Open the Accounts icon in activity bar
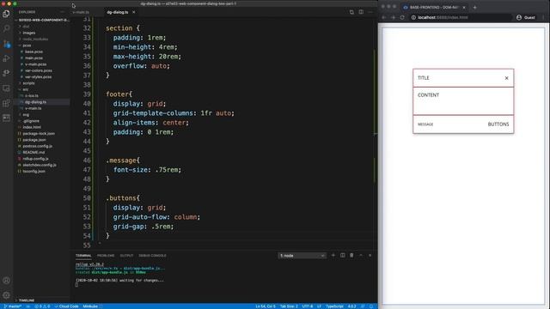 point(6,281)
